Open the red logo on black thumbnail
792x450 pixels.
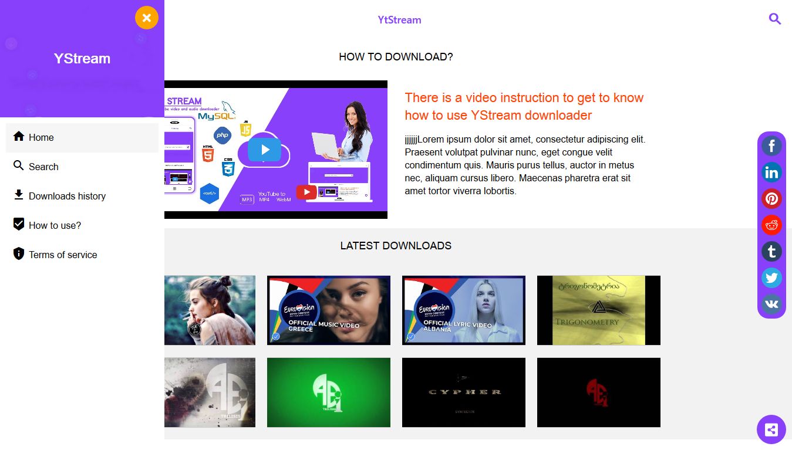(599, 393)
